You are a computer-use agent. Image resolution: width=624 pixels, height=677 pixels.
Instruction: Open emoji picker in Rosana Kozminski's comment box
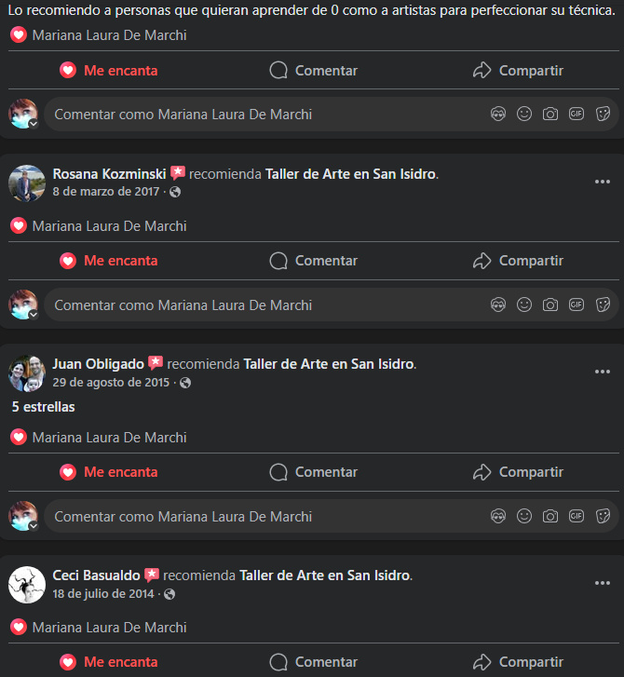point(524,305)
